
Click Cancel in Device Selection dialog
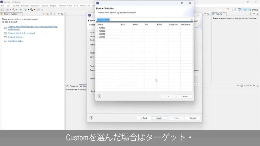point(184,97)
